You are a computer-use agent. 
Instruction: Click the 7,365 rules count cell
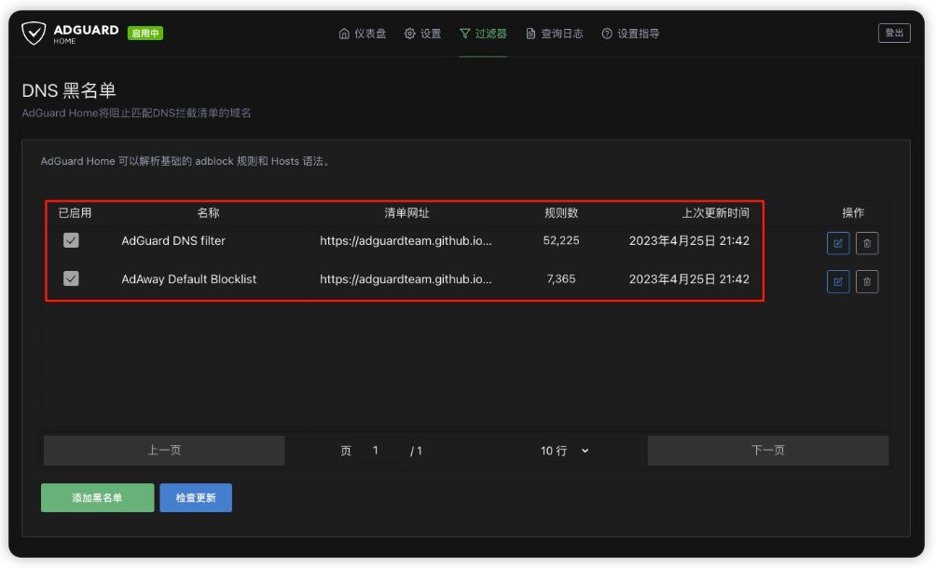[561, 279]
